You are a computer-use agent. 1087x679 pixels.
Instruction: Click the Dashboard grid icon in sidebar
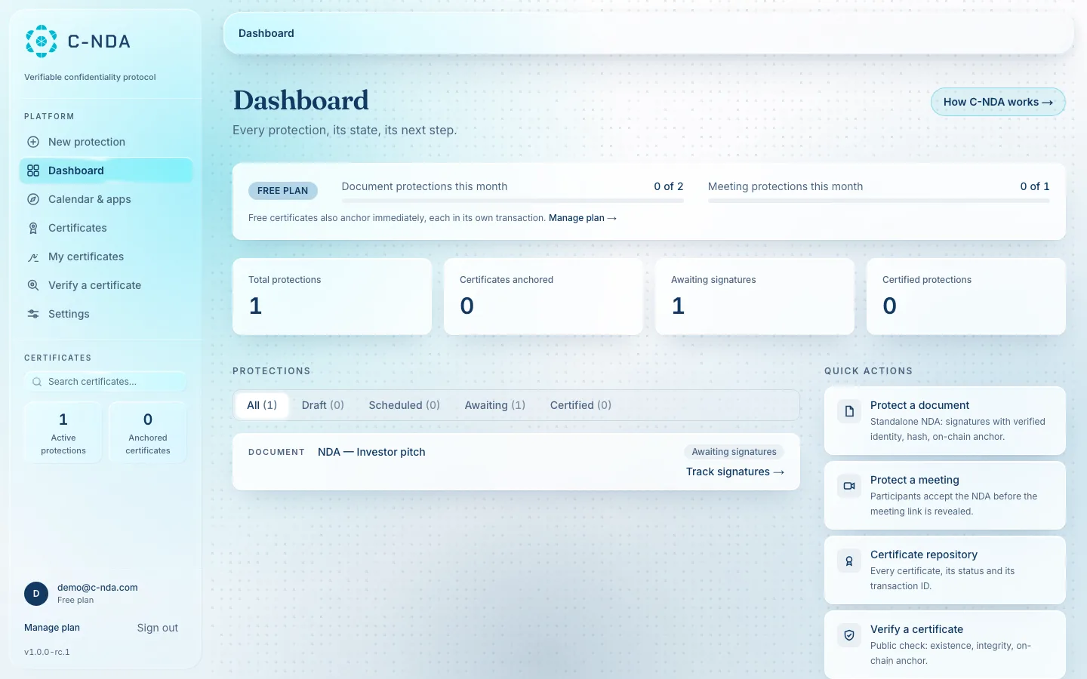(33, 171)
